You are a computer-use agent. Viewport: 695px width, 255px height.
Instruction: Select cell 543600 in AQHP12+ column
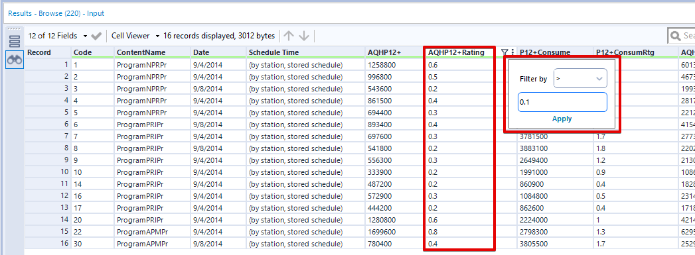(x=394, y=88)
